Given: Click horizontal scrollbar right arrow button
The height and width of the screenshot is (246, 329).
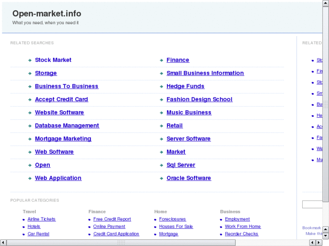Looking at the screenshot, I should (319, 242).
